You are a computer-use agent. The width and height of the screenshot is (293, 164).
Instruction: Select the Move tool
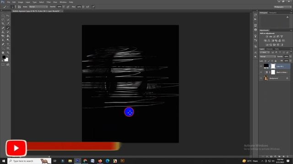pos(8,15)
